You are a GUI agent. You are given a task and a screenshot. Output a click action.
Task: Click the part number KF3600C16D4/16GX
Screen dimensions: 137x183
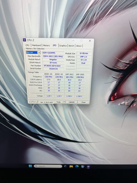click(53, 66)
